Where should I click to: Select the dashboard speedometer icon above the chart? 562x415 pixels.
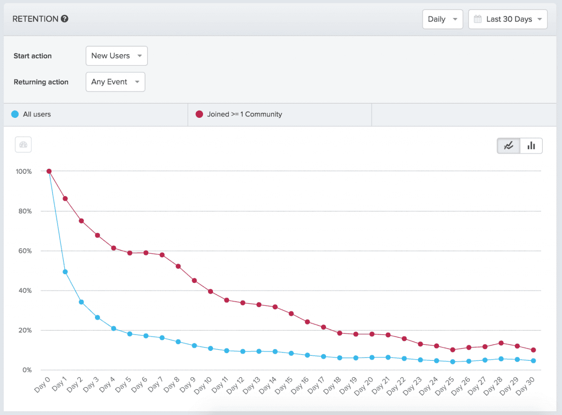click(x=23, y=145)
